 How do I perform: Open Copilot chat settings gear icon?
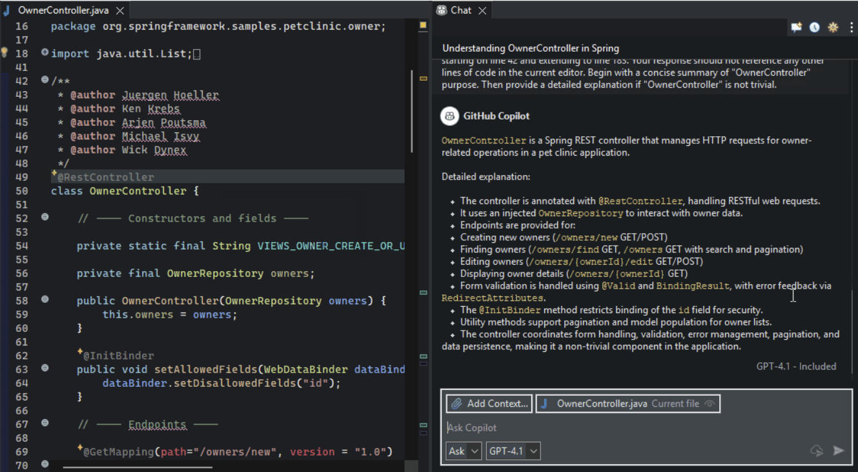pyautogui.click(x=833, y=27)
